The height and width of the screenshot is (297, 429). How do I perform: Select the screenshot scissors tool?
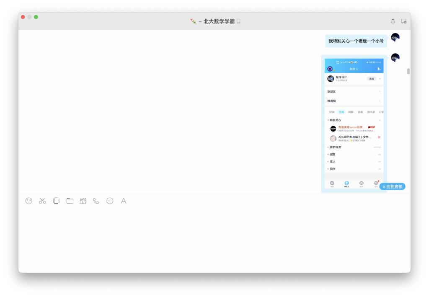point(42,201)
